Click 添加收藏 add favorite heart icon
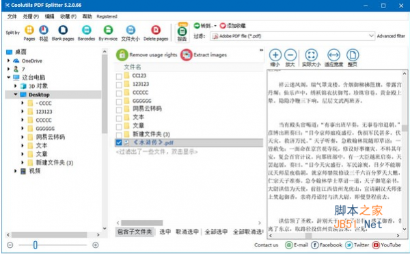 pos(223,25)
